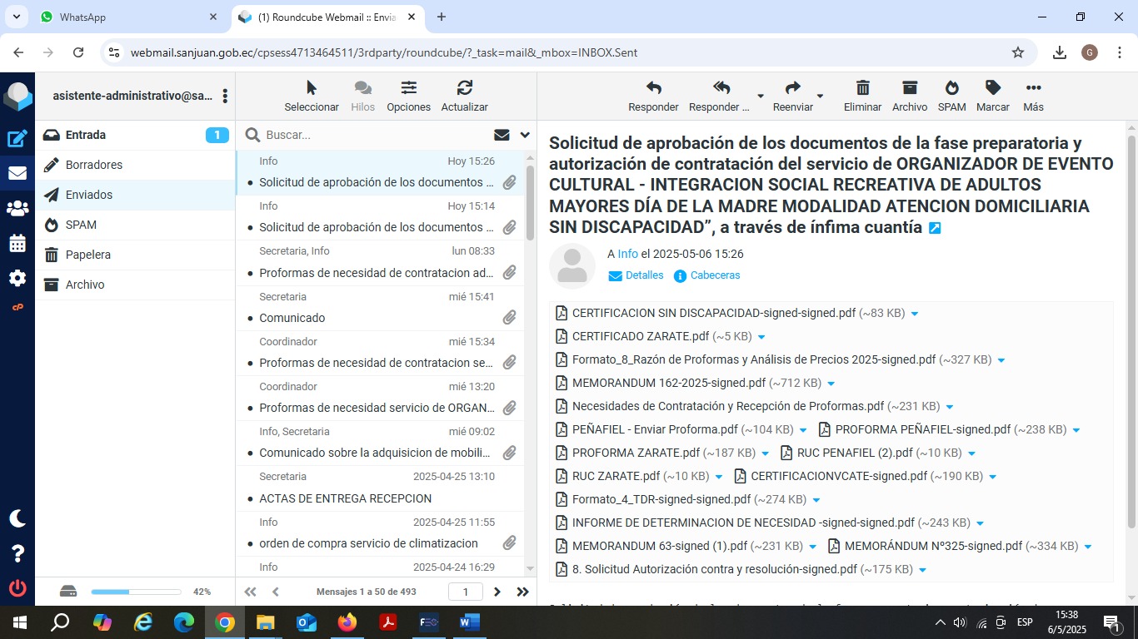Open dropdown for CERTIFICADO ZARATE.pdf attachment
The width and height of the screenshot is (1138, 639).
761,337
